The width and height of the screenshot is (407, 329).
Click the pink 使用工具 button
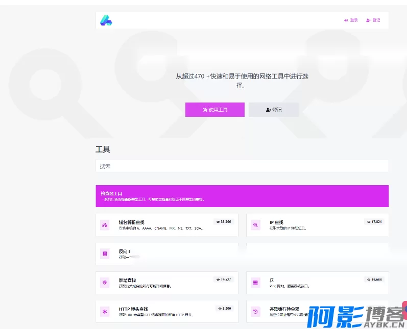click(x=214, y=110)
